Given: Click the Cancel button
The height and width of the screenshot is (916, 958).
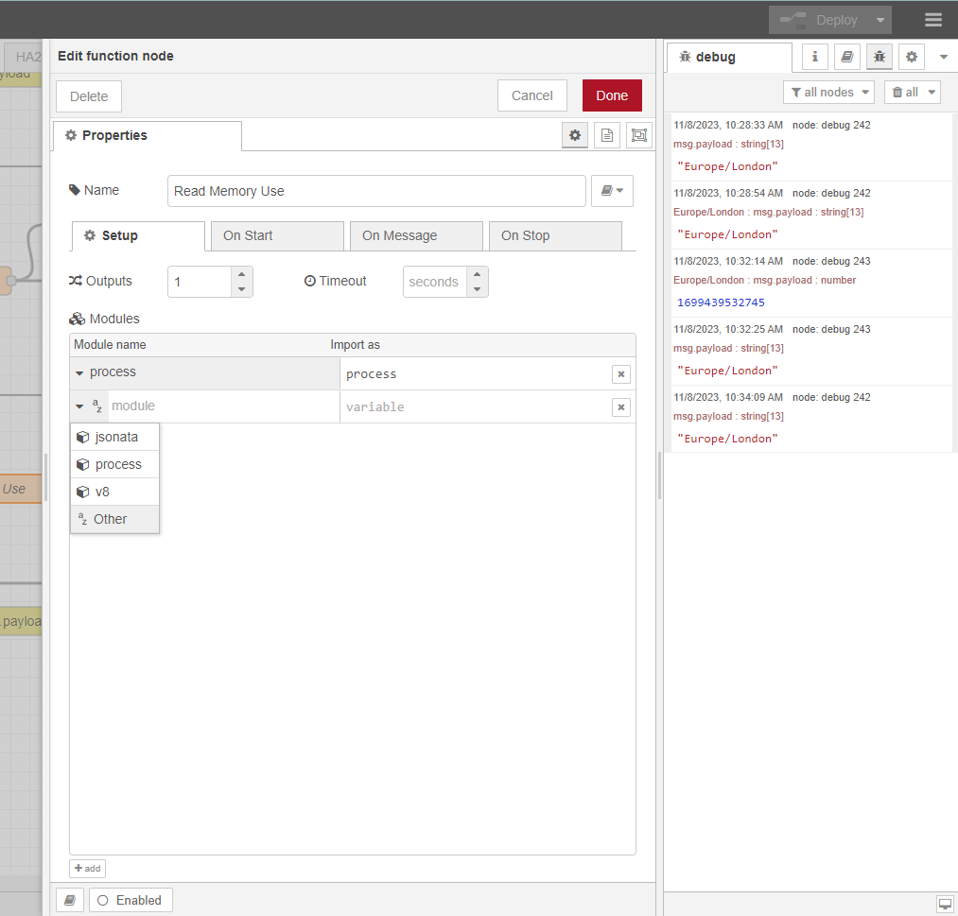Looking at the screenshot, I should point(532,95).
